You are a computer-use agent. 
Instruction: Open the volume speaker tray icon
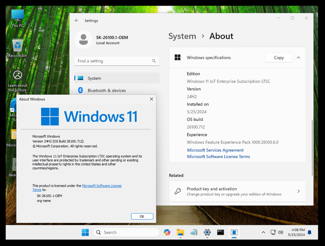click(x=280, y=232)
